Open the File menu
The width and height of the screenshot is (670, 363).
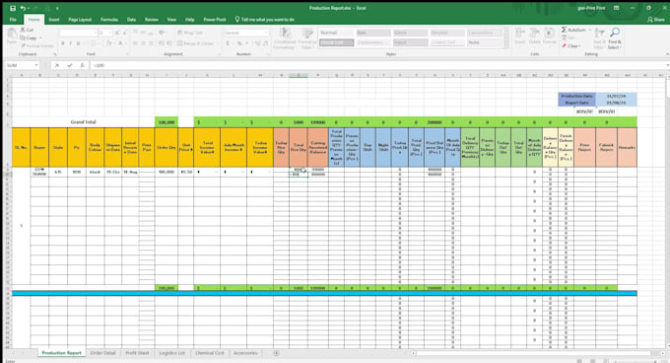coord(13,20)
